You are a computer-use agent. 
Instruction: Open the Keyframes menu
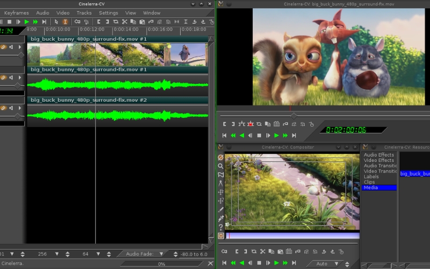[17, 13]
